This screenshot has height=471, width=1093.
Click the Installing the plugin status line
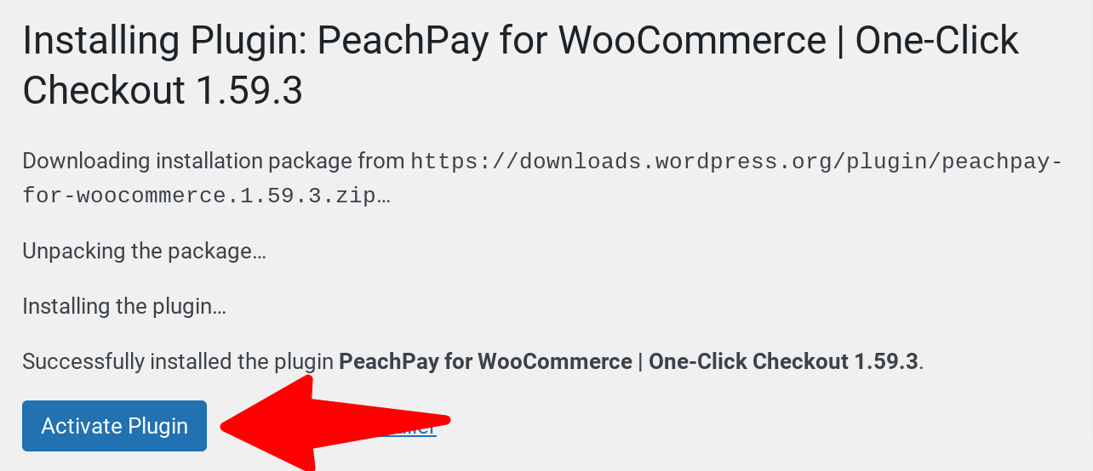coord(124,306)
